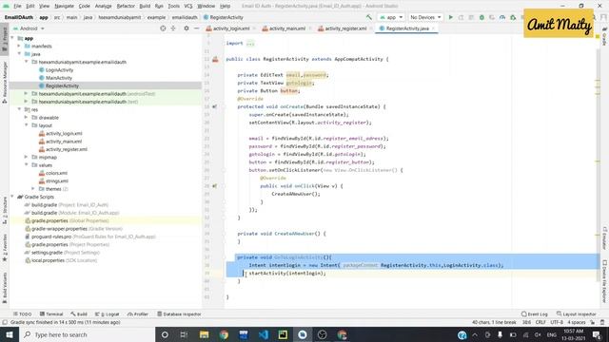Collapse the app module tree node

pyautogui.click(x=12, y=38)
